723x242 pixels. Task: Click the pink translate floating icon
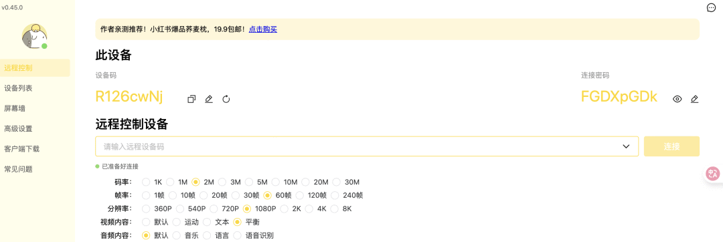coord(713,174)
